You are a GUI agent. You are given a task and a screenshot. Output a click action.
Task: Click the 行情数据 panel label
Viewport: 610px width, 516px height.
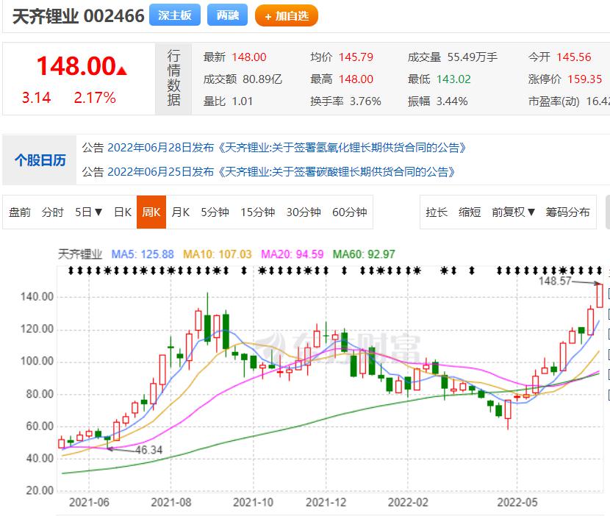pyautogui.click(x=173, y=78)
